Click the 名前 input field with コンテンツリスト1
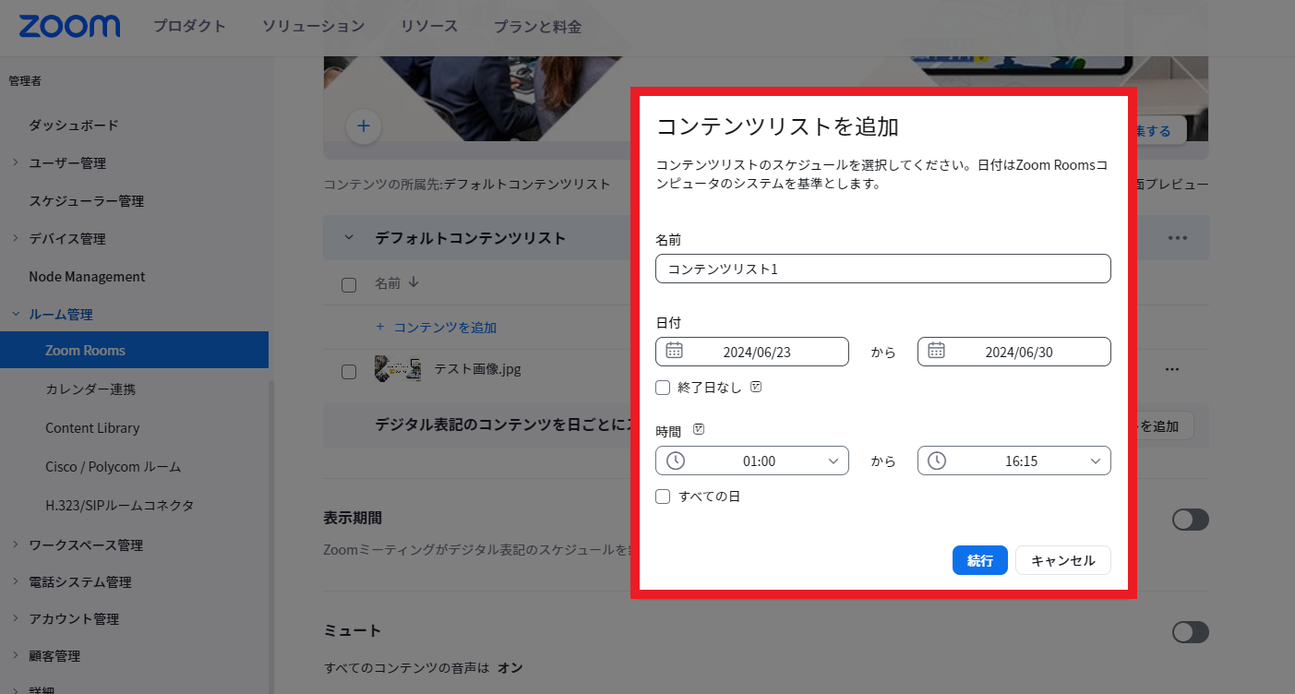 pos(883,269)
